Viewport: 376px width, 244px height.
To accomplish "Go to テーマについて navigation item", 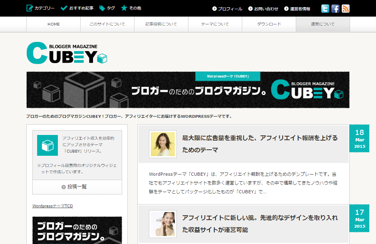I will [215, 24].
